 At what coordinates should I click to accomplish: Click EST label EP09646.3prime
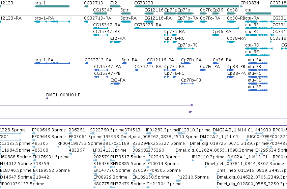pyautogui.click(x=49, y=130)
